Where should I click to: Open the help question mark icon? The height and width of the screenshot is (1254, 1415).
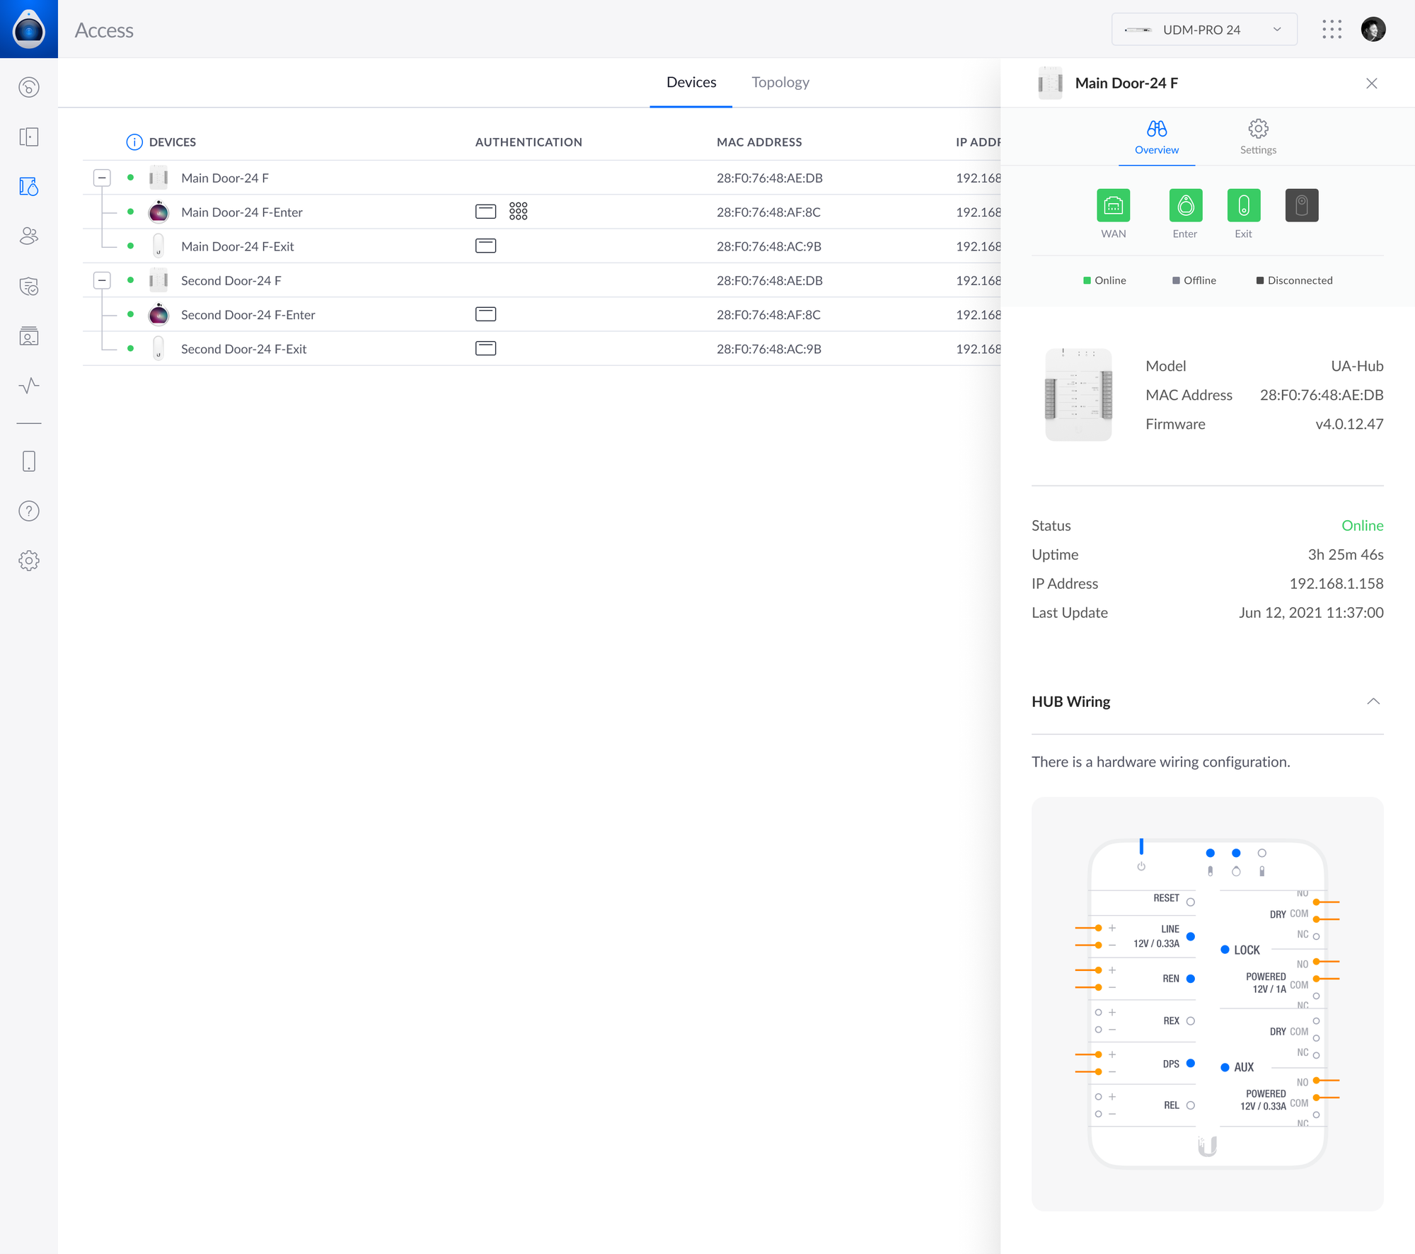[x=29, y=511]
